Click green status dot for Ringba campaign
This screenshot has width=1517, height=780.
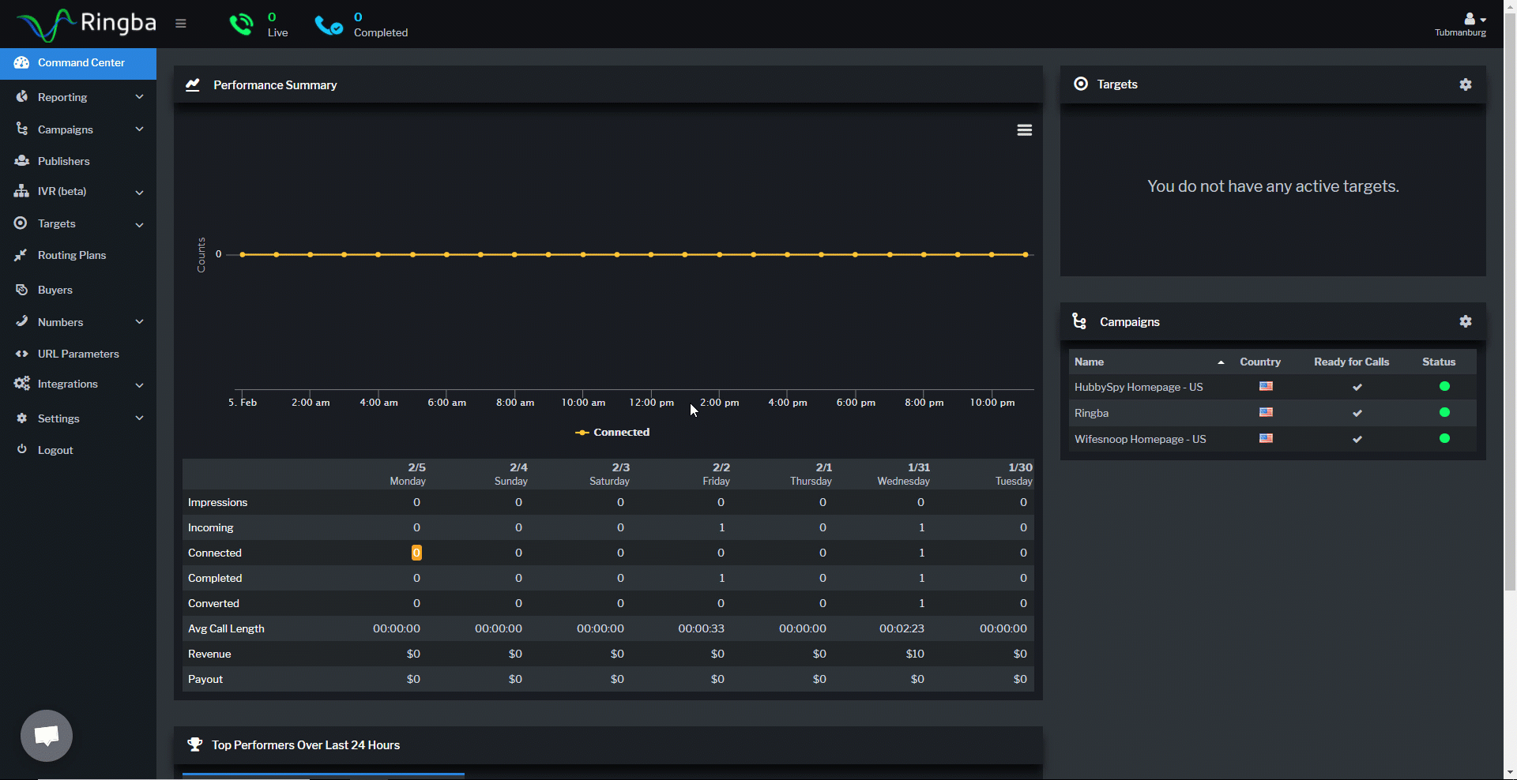coord(1444,412)
